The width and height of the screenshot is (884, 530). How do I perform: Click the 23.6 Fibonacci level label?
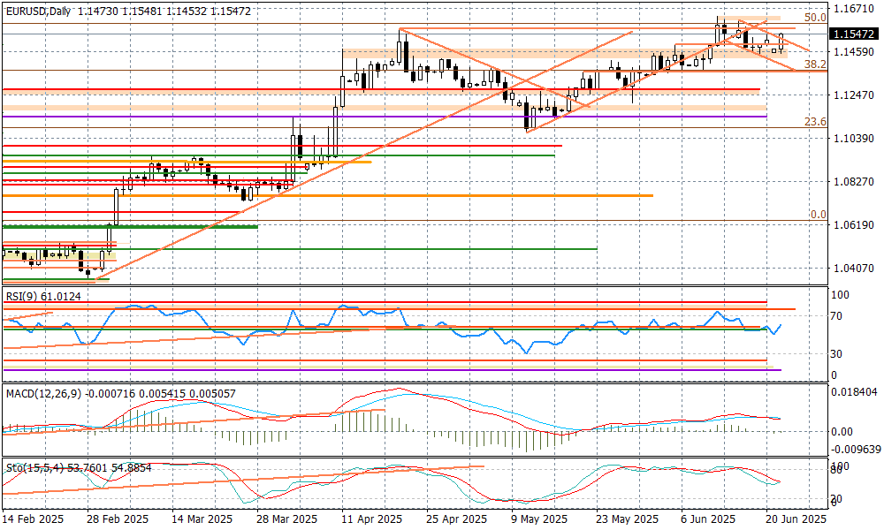[815, 122]
